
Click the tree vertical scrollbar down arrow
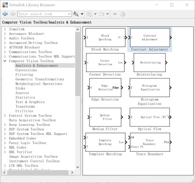(x=78, y=167)
